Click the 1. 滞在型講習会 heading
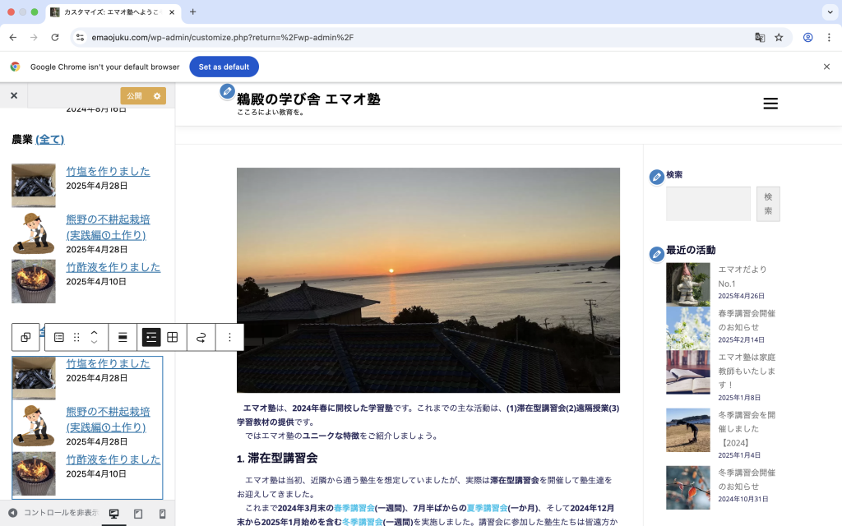Image resolution: width=842 pixels, height=526 pixels. (277, 459)
